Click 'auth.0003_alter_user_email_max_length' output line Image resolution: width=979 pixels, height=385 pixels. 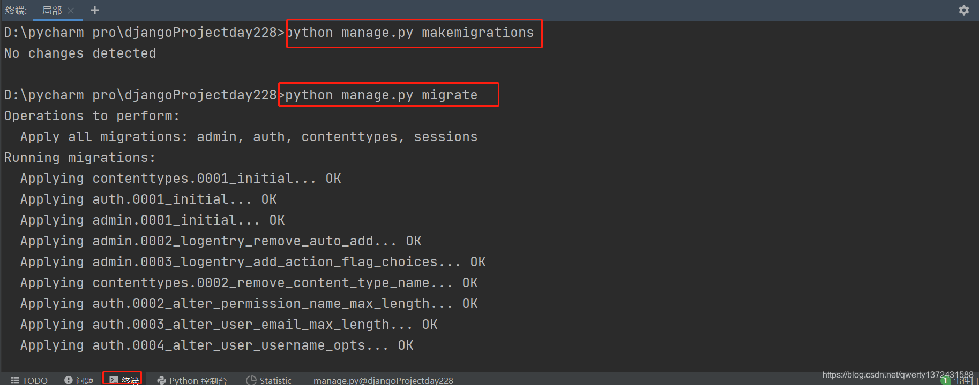(x=229, y=325)
